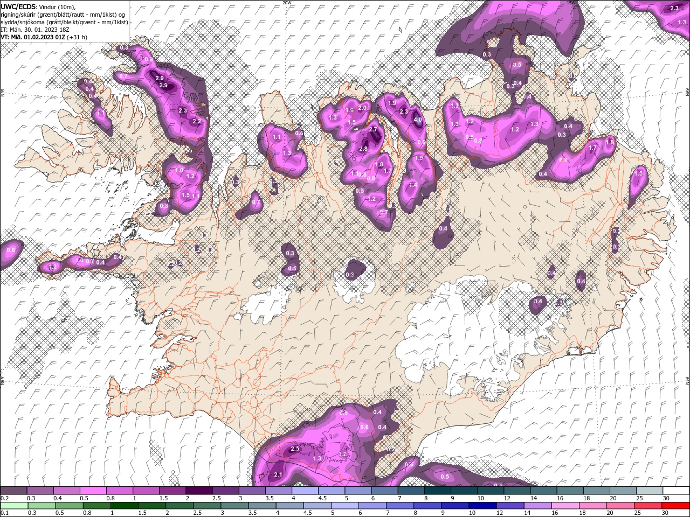Click the 2.8 precipitation value on the map
Screen dimensions: 690x517
[x=363, y=149]
